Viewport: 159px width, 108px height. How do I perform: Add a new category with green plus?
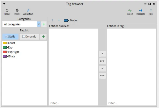point(44,24)
